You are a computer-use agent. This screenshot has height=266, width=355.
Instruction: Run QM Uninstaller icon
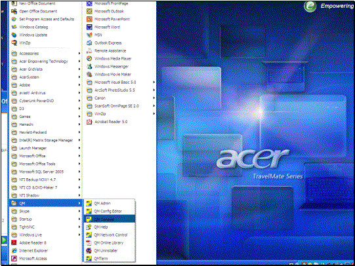tap(89, 251)
